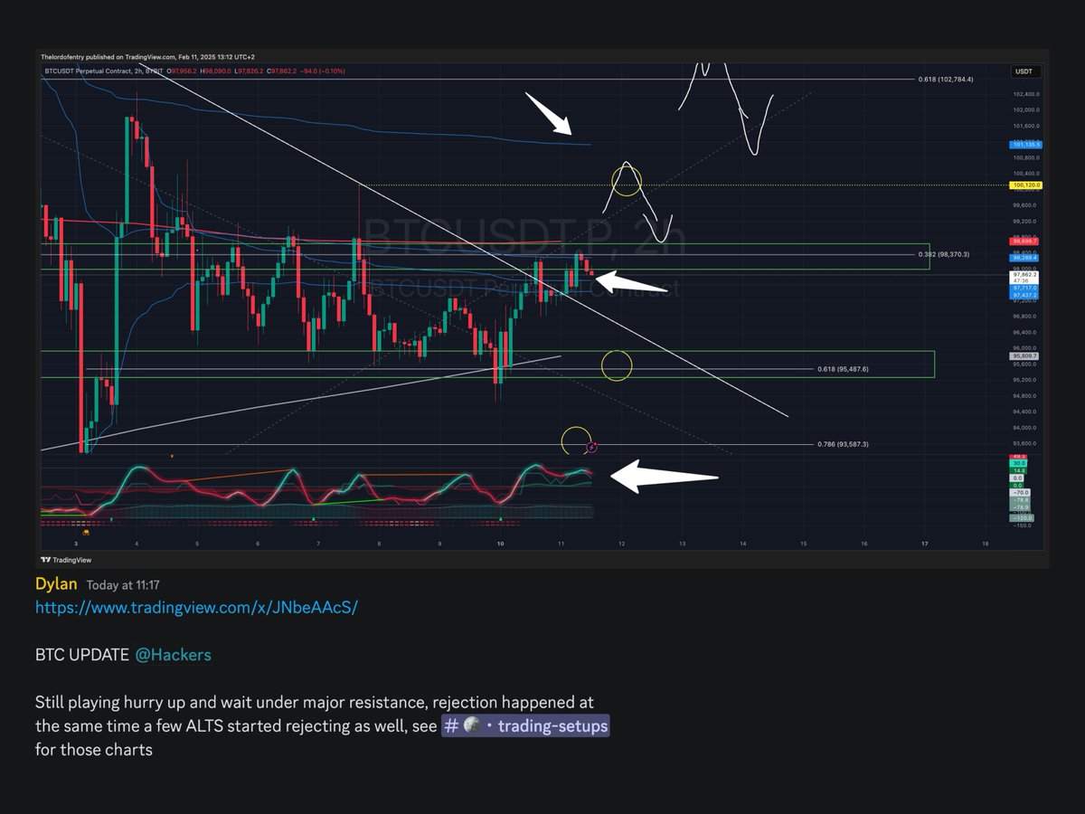
Task: Click the -94.0 (-0.10%) change value
Action: click(x=323, y=71)
